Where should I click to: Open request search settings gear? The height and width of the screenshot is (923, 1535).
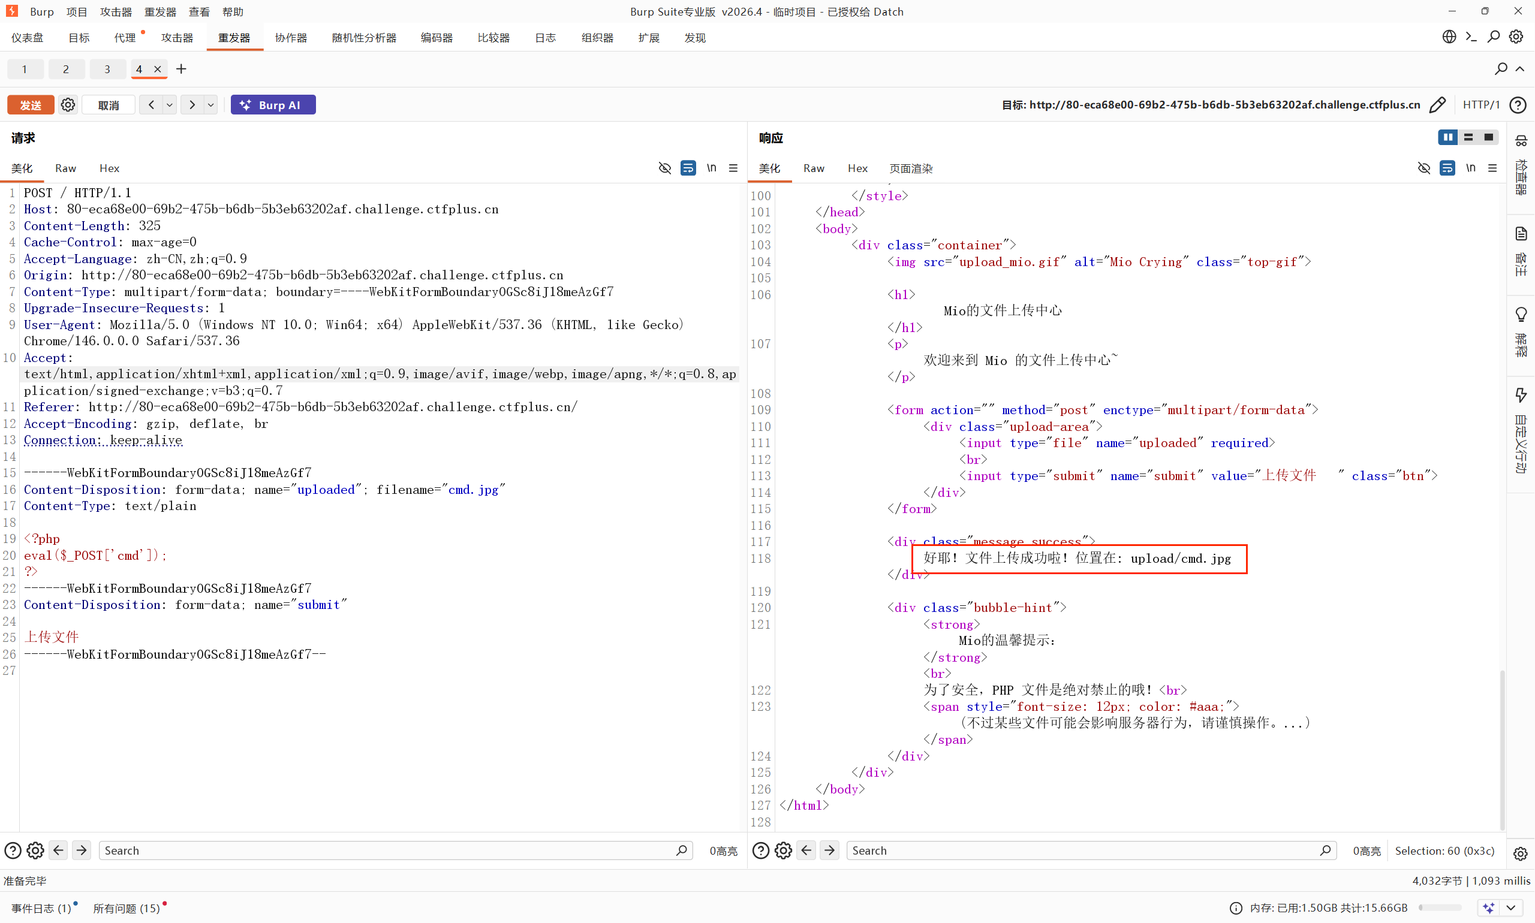35,850
